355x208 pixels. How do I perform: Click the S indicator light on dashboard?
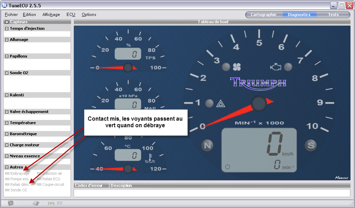tap(311, 145)
